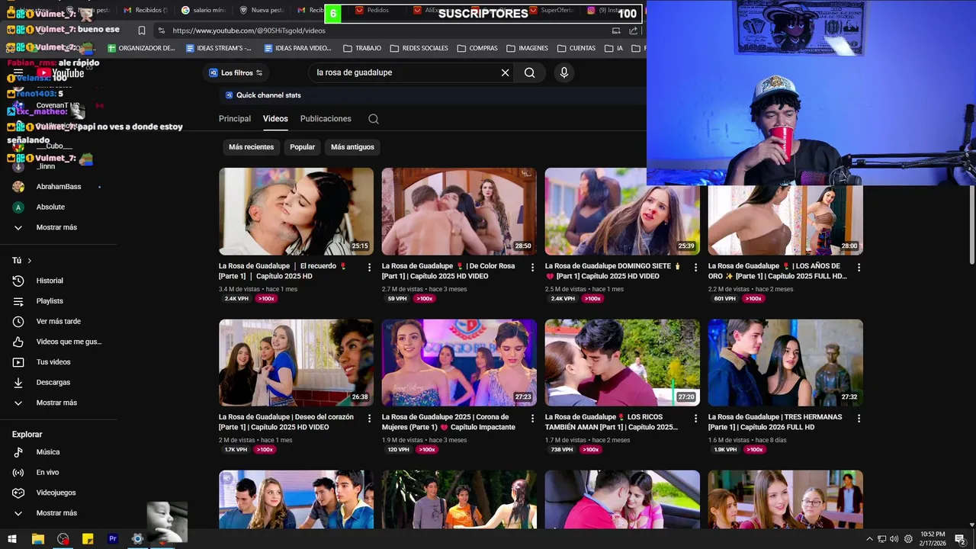The height and width of the screenshot is (549, 976).
Task: Search within channel using the tab-row magnifier
Action: [373, 119]
